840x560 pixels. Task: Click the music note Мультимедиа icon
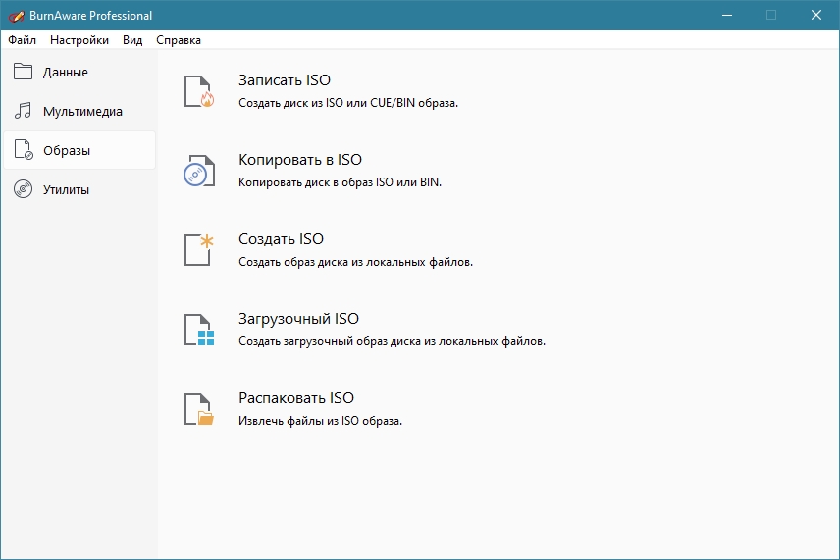[x=24, y=111]
